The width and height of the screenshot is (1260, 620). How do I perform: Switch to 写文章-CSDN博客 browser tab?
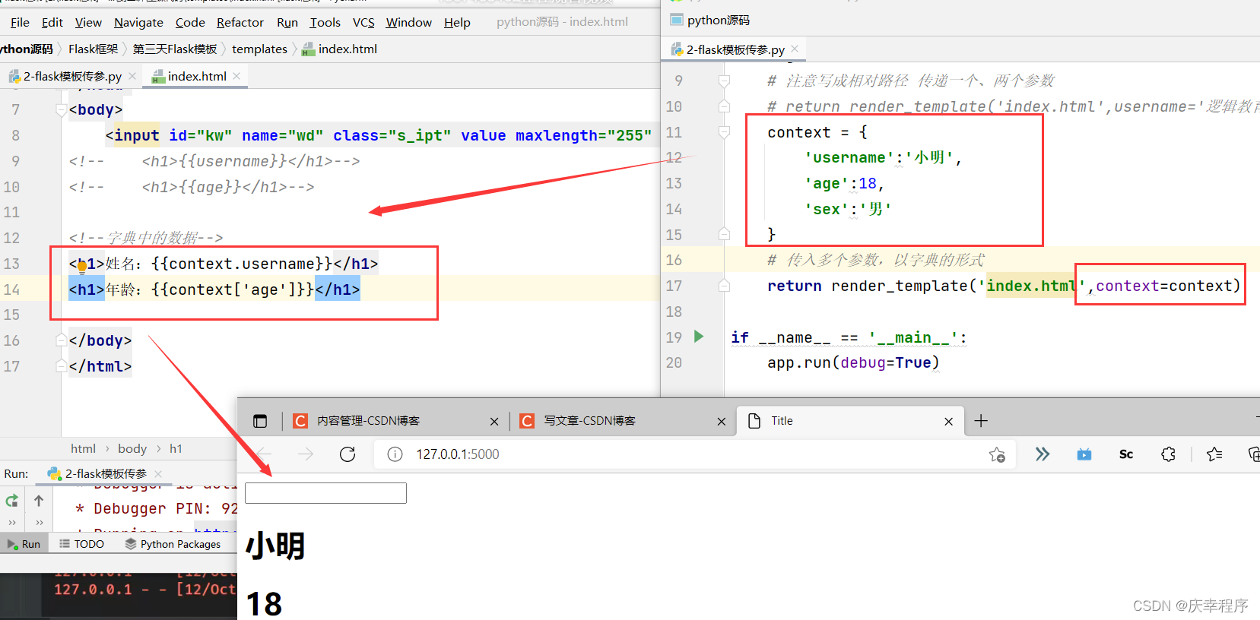618,421
